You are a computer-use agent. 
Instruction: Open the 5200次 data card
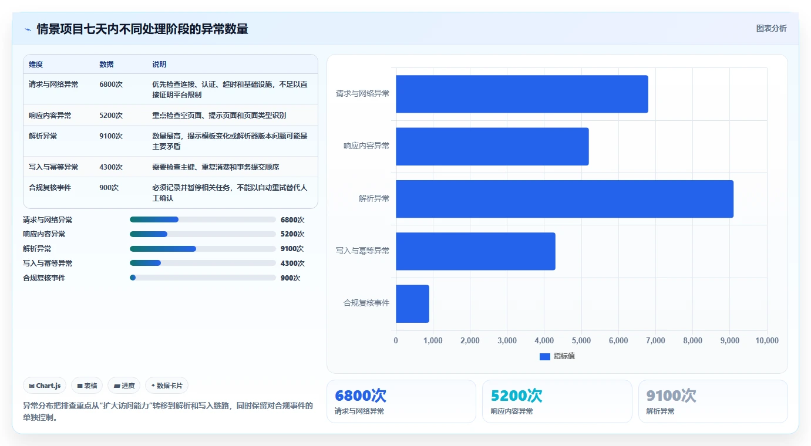pos(557,401)
